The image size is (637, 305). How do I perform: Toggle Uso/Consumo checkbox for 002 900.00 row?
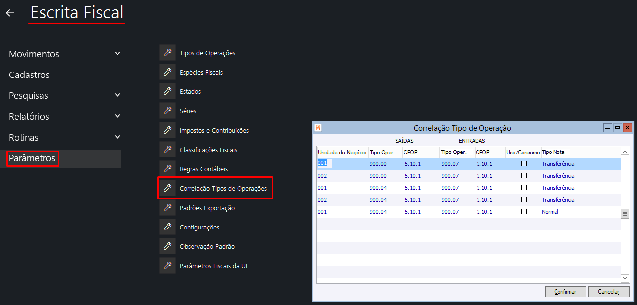[x=524, y=176]
